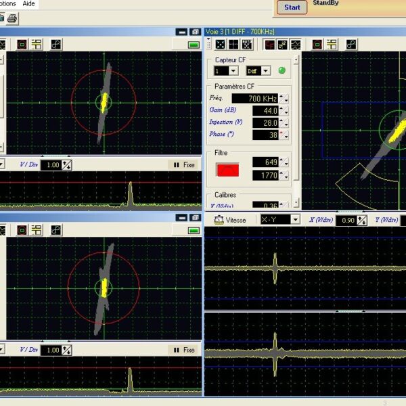Screen dimensions: 406x406
Task: Click the Injection (V) 28.0 value field
Action: coord(265,122)
